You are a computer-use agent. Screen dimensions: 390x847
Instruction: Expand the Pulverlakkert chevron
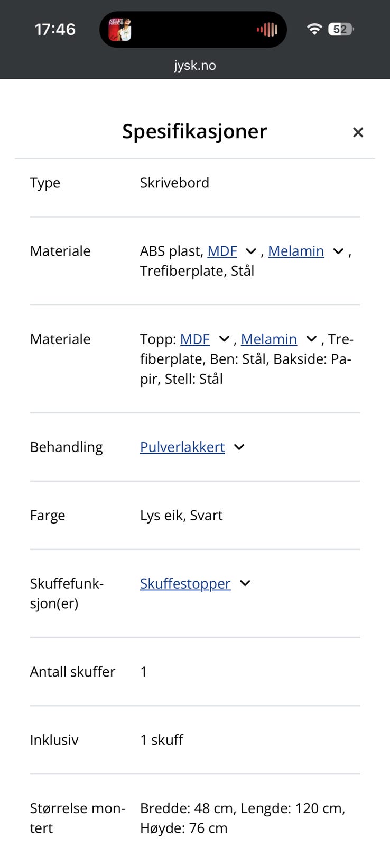click(239, 447)
